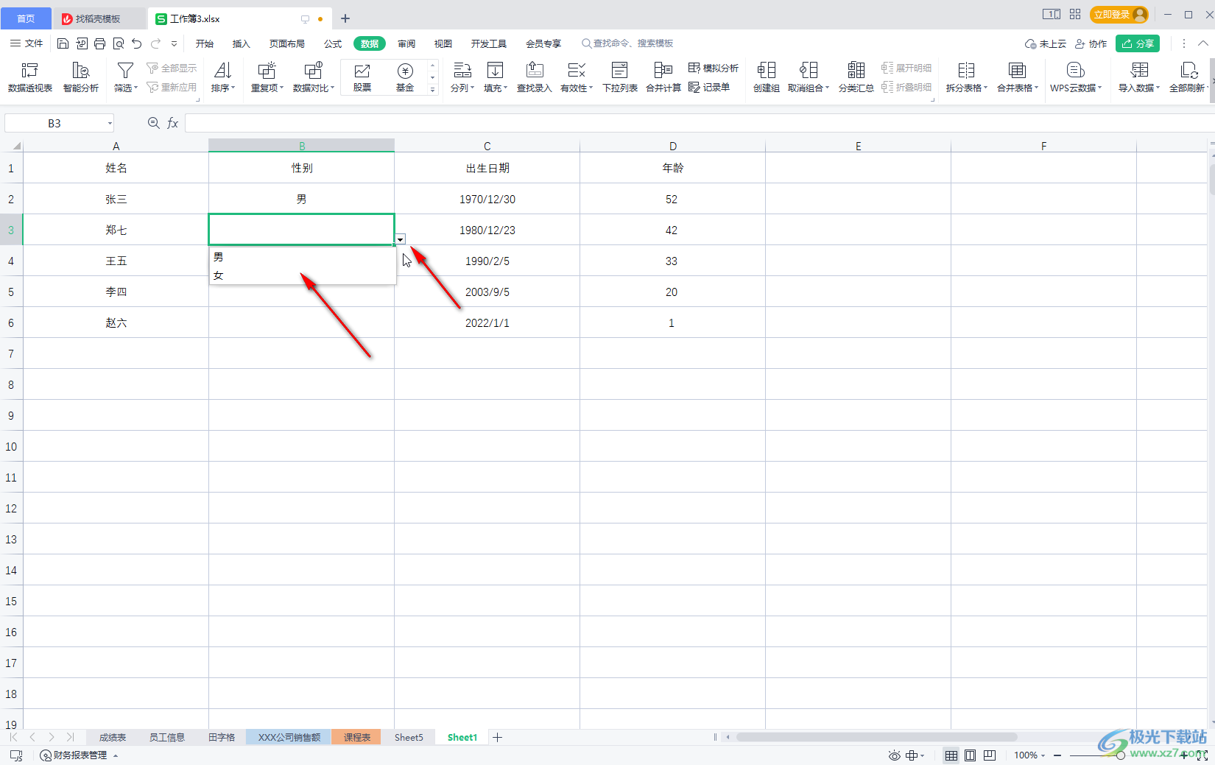1215x765 pixels.
Task: Click the 合并表格 merge tables icon
Action: pos(1018,70)
